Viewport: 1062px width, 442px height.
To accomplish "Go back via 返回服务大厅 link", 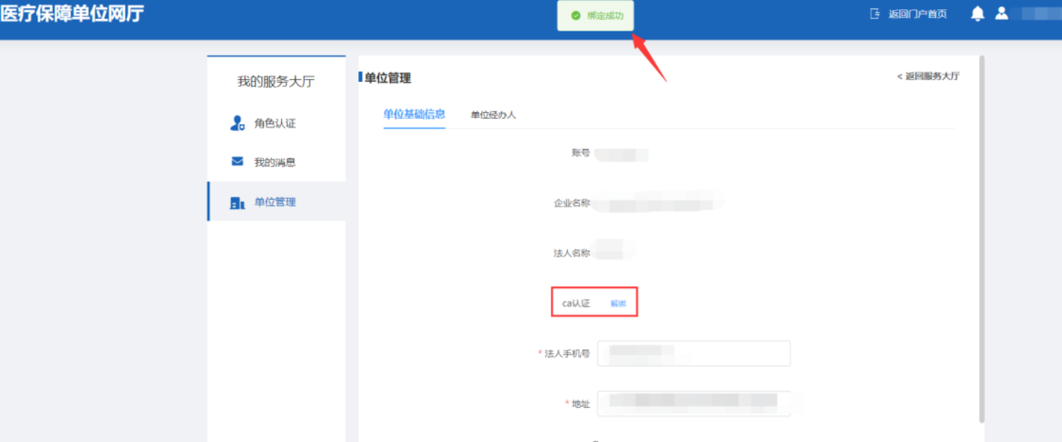I will (928, 76).
